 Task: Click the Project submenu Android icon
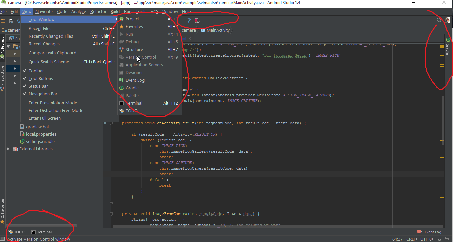pos(122,19)
